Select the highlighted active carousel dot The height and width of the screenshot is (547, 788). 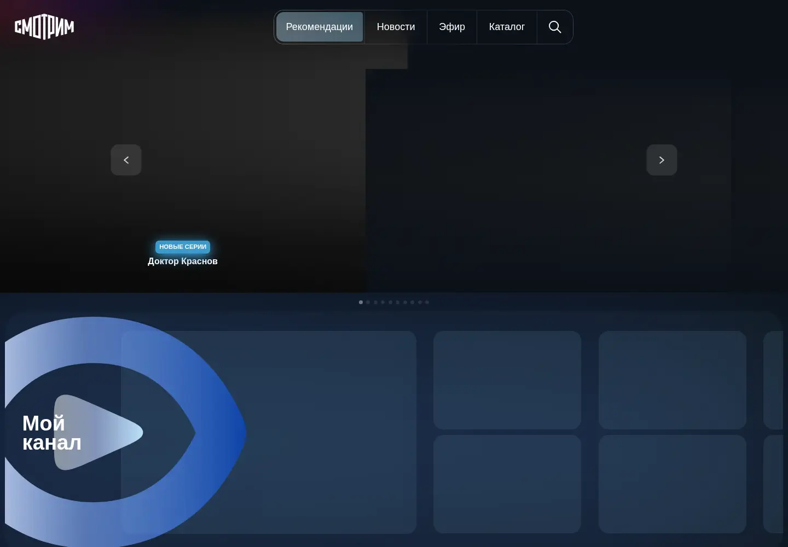(361, 302)
